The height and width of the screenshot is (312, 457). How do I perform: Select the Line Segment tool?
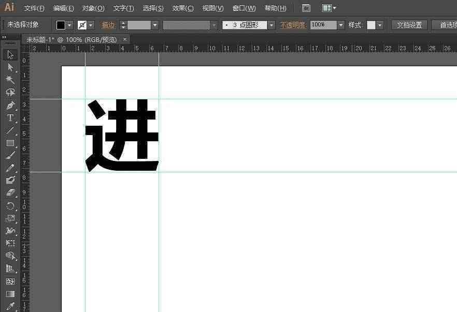(x=10, y=130)
